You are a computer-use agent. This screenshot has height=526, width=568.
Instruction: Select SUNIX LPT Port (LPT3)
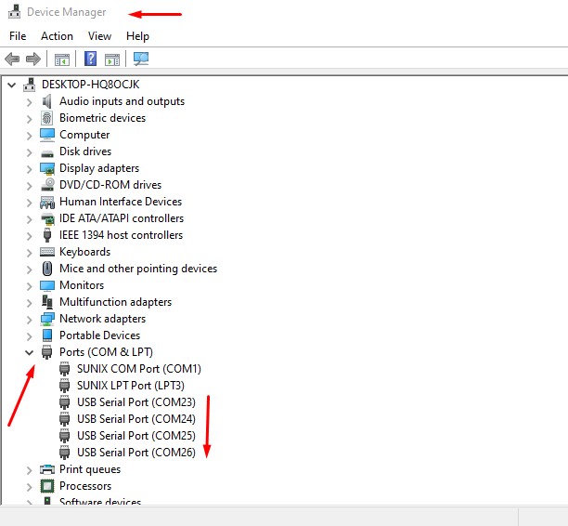(x=131, y=386)
